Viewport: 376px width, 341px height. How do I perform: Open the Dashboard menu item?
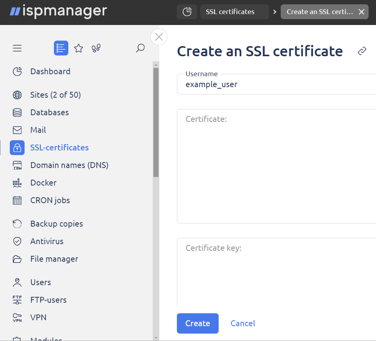pyautogui.click(x=50, y=71)
